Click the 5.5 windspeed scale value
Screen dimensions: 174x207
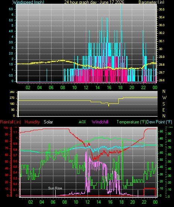tap(11, 20)
